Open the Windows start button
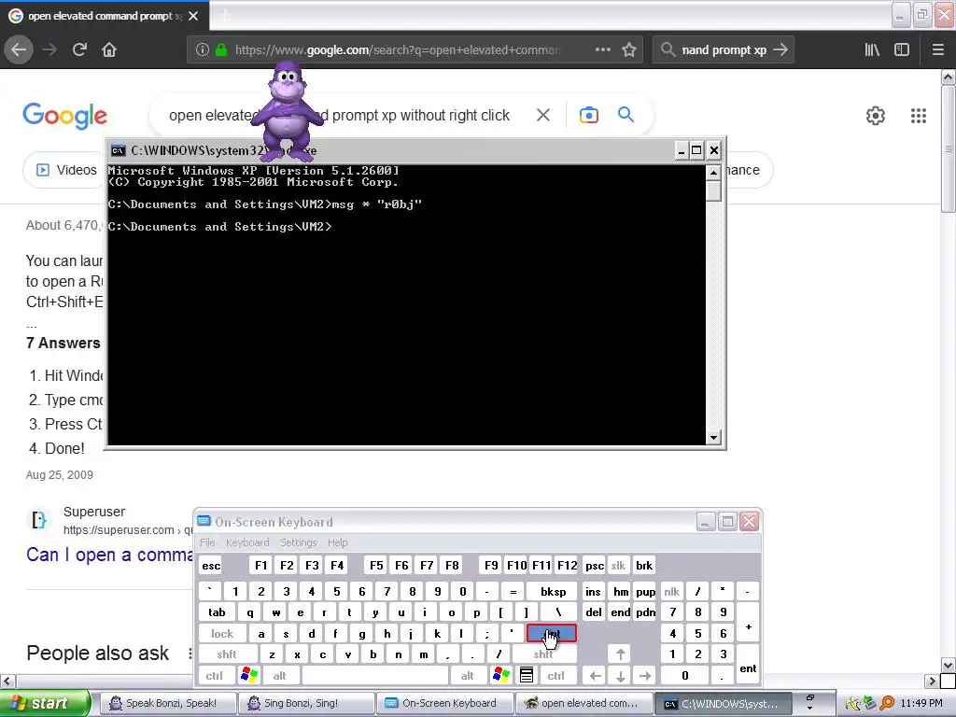Screen dimensions: 956x717 click(x=45, y=703)
